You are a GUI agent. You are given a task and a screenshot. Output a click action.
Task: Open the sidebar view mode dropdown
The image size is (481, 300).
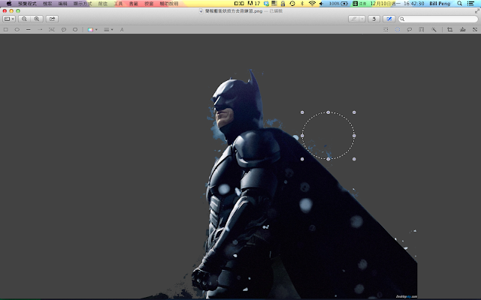click(9, 19)
